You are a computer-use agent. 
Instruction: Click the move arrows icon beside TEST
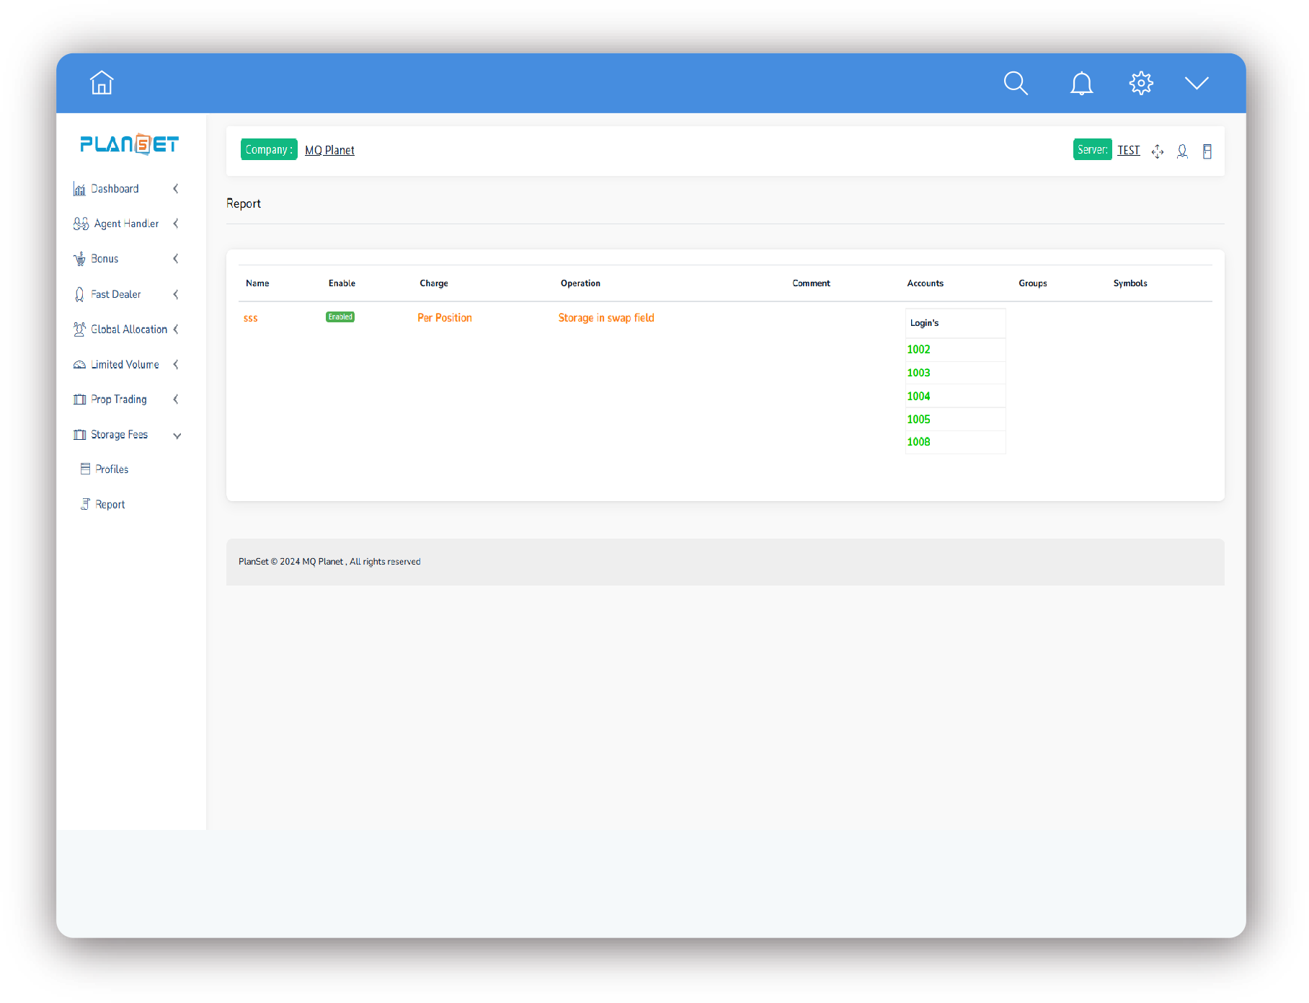pos(1158,151)
